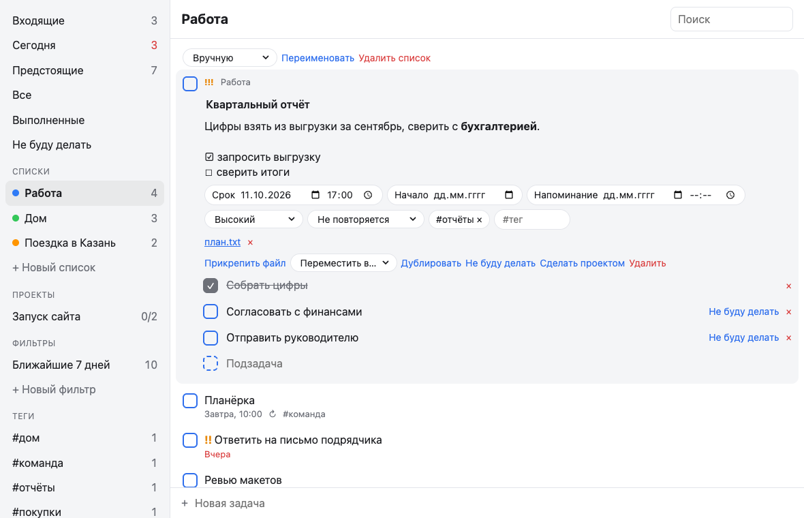Toggle сверить итоги checklist item

coord(208,172)
